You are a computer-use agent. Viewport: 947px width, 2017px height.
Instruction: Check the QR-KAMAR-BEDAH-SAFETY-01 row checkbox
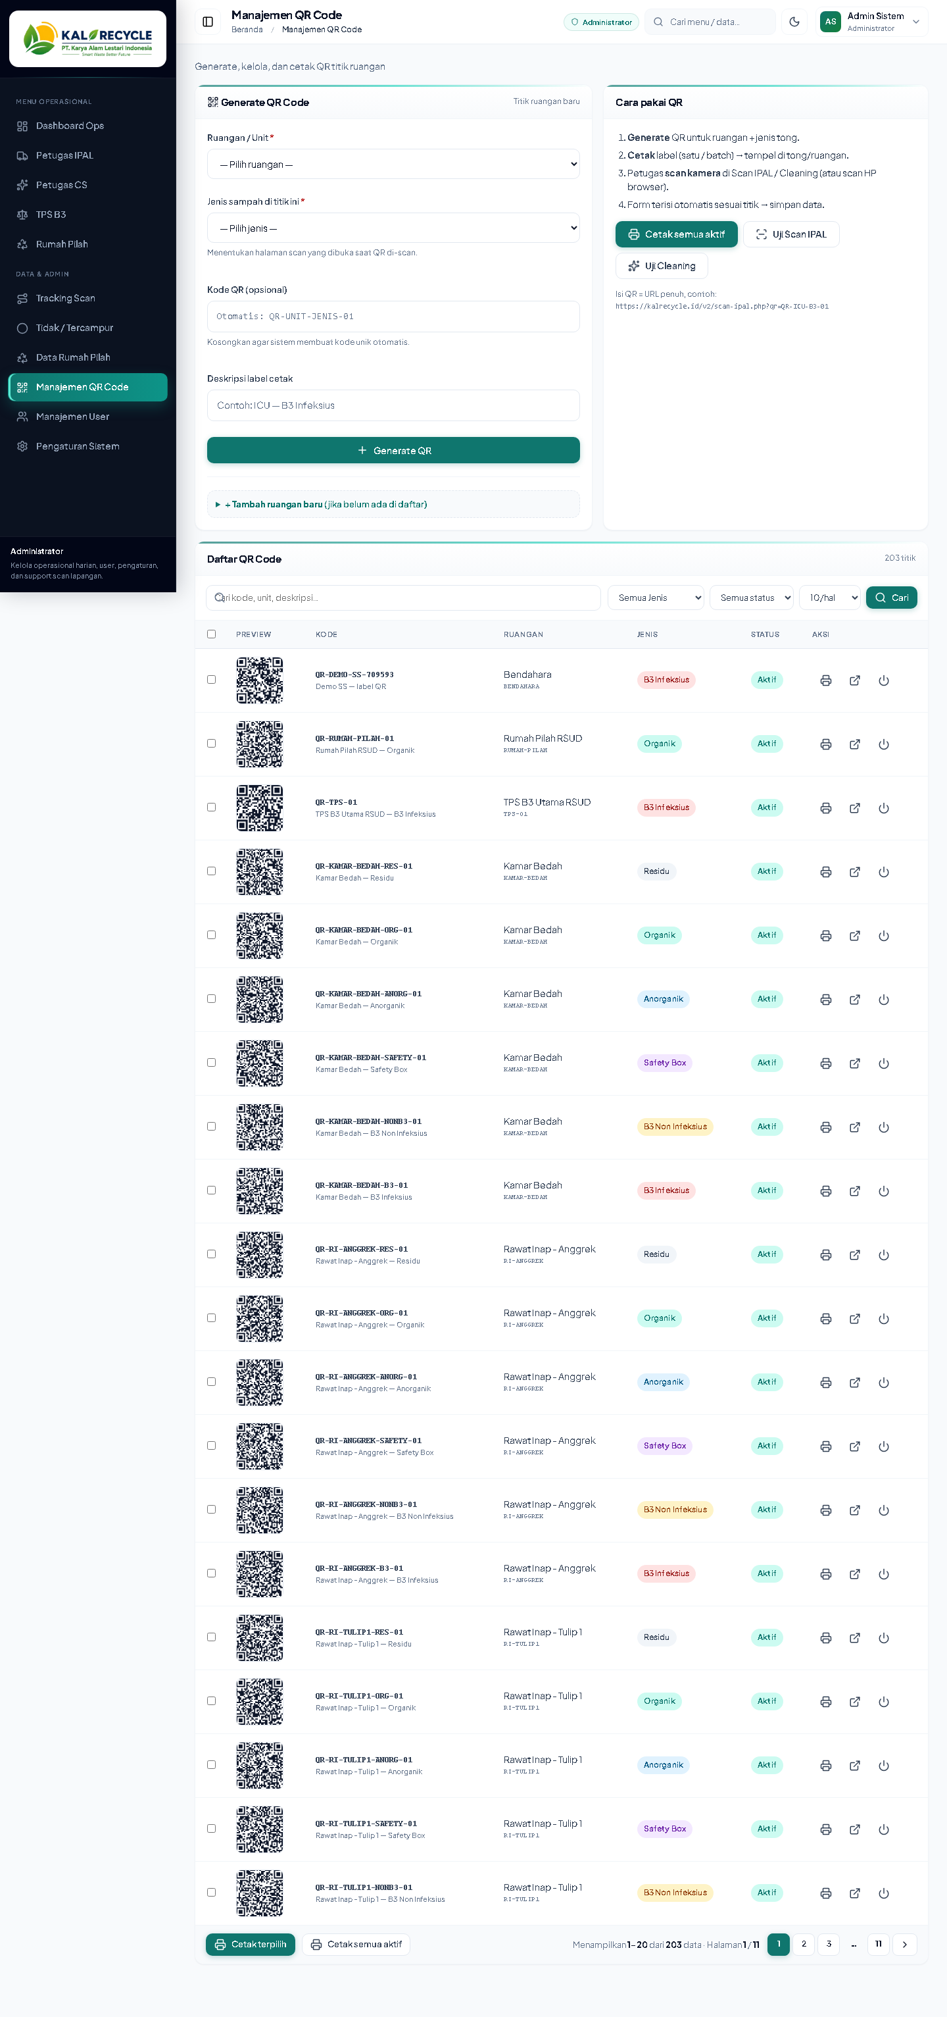tap(211, 1063)
